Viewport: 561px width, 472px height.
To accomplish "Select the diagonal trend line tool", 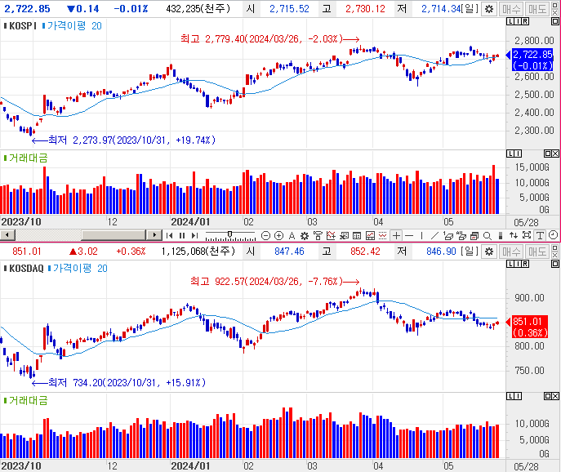I will tap(434, 235).
